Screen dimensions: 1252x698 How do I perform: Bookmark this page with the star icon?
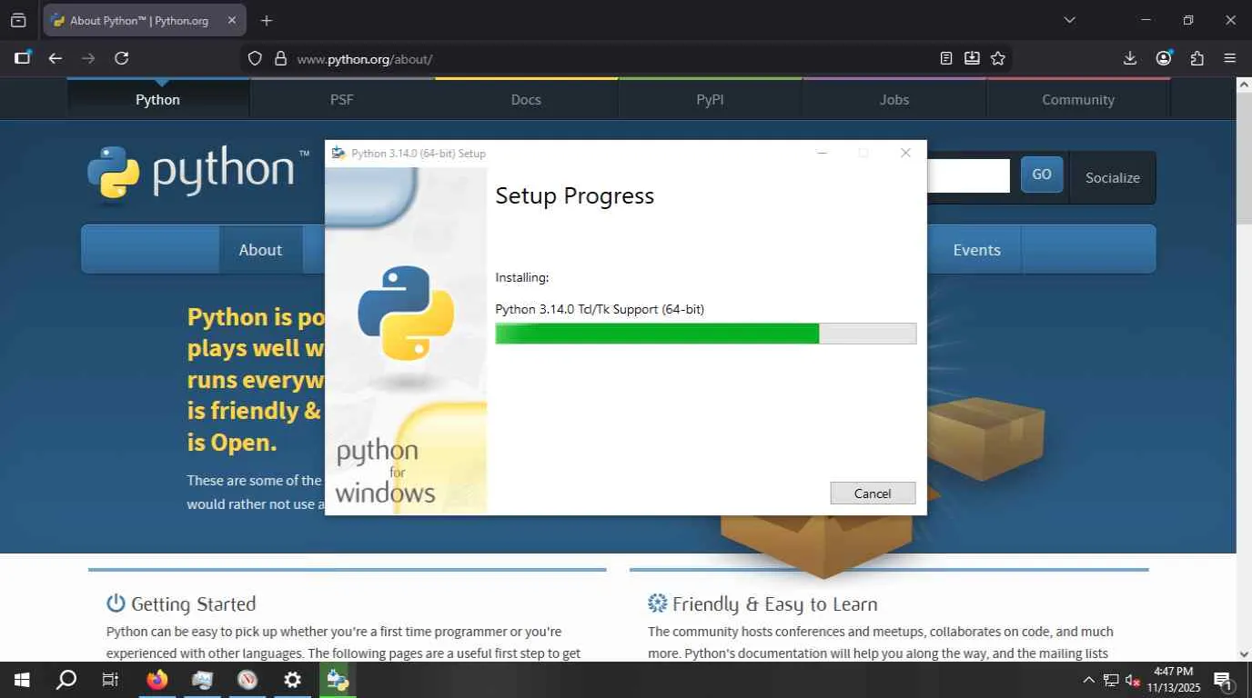point(998,58)
